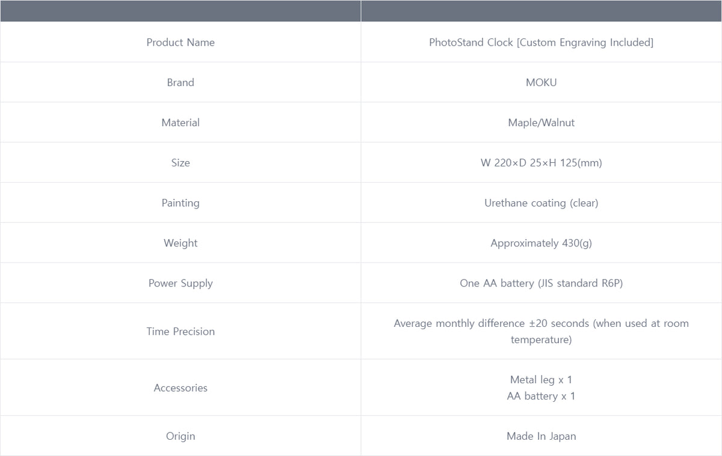Select the One AA battery specification text
This screenshot has height=456, width=722.
coord(541,284)
